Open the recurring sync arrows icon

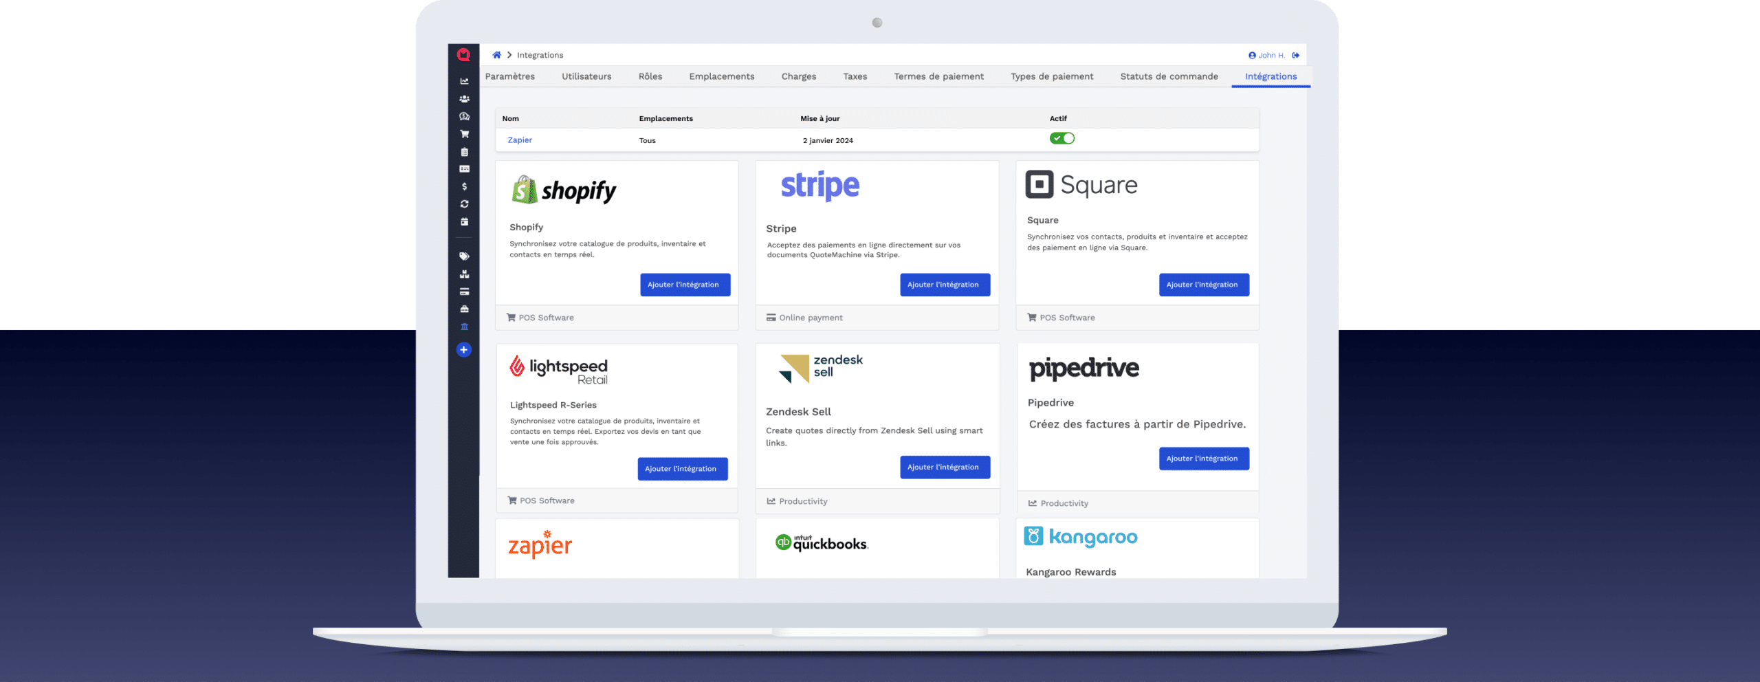pos(464,204)
